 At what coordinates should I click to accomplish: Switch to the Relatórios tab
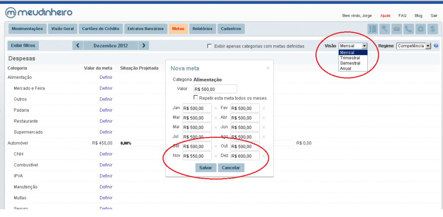coord(202,29)
